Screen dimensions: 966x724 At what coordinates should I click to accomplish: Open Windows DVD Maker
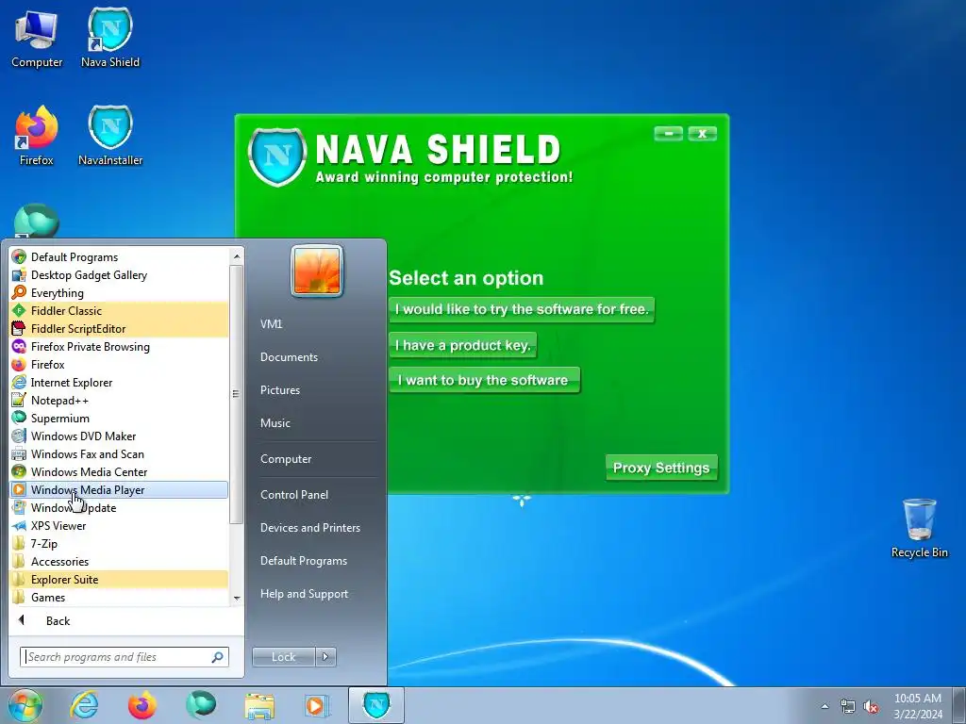[x=120, y=436]
